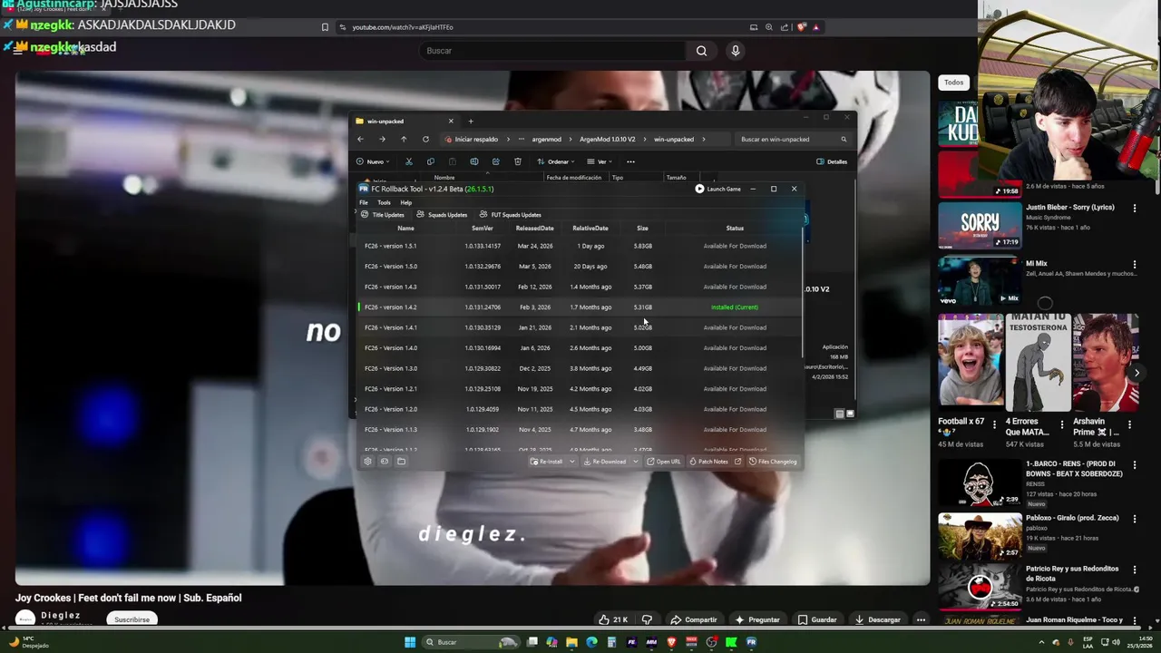Click the dislike thumbs down icon
Viewport: 1161px width, 653px height.
647,619
